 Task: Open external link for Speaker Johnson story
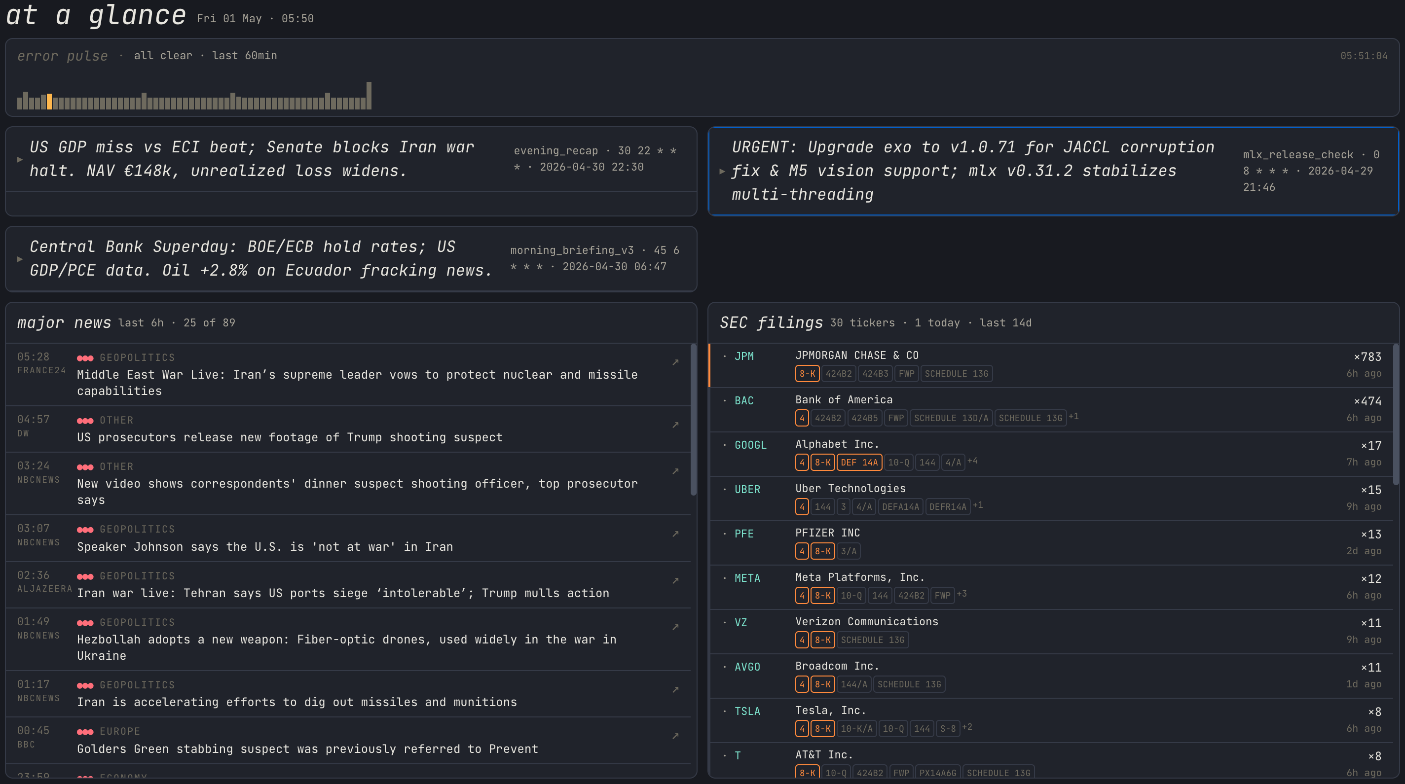(x=675, y=534)
